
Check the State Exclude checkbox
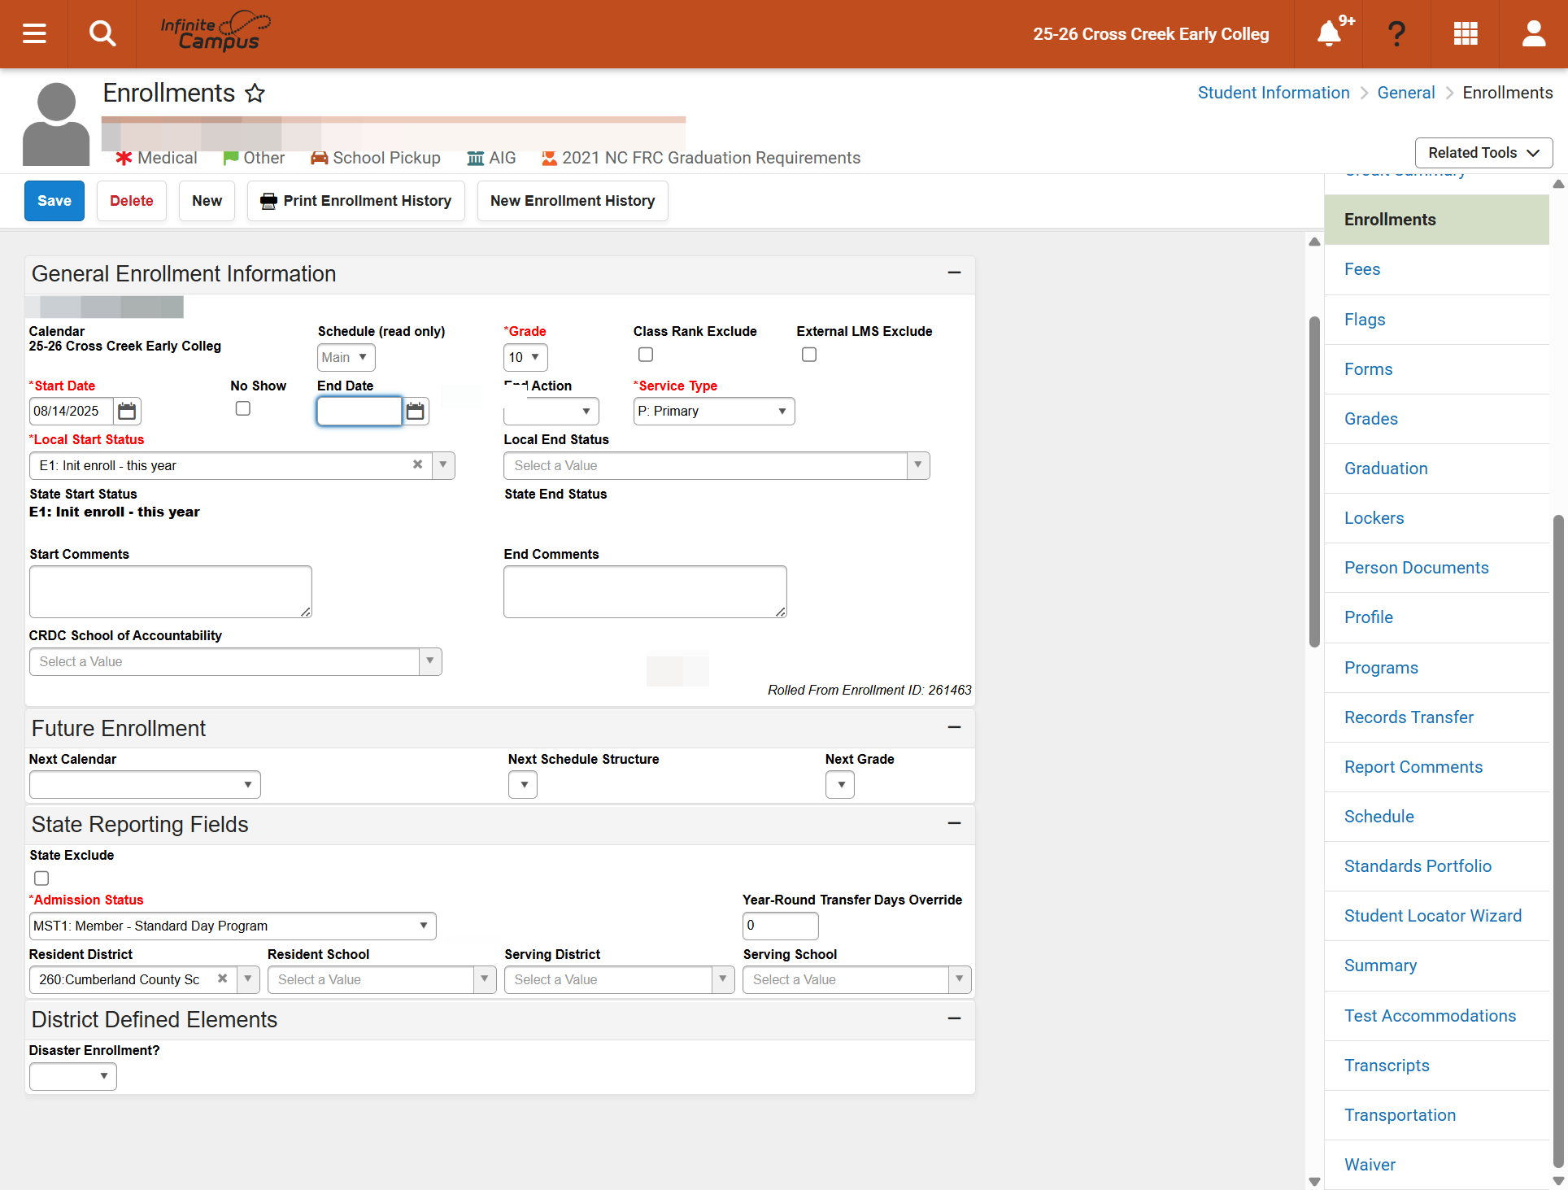pos(41,878)
